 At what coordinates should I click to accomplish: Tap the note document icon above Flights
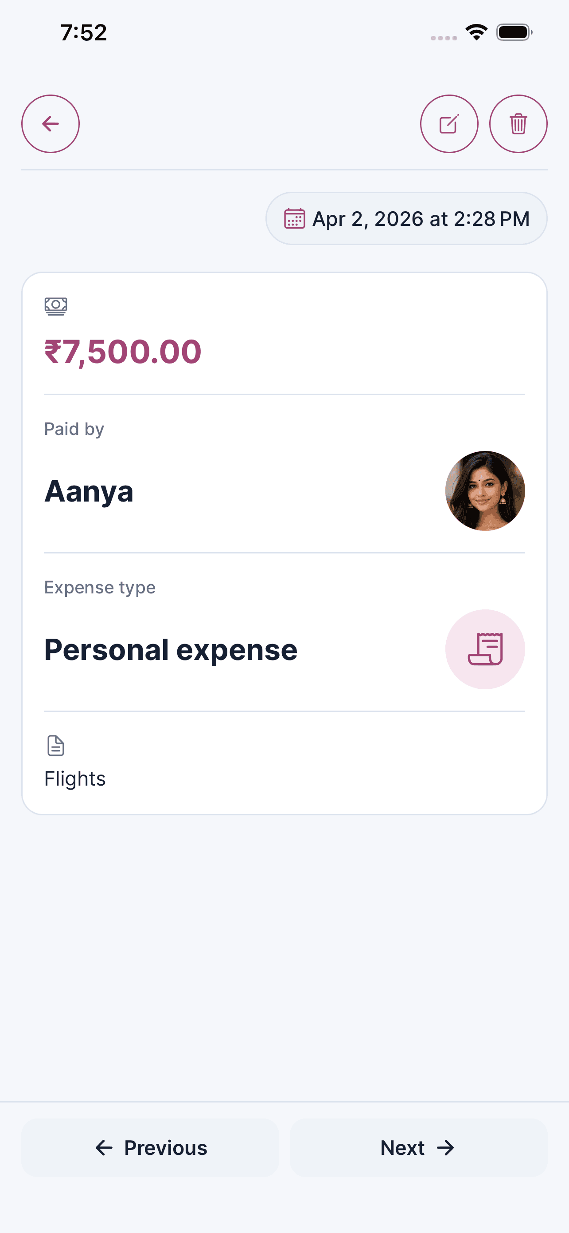click(56, 745)
